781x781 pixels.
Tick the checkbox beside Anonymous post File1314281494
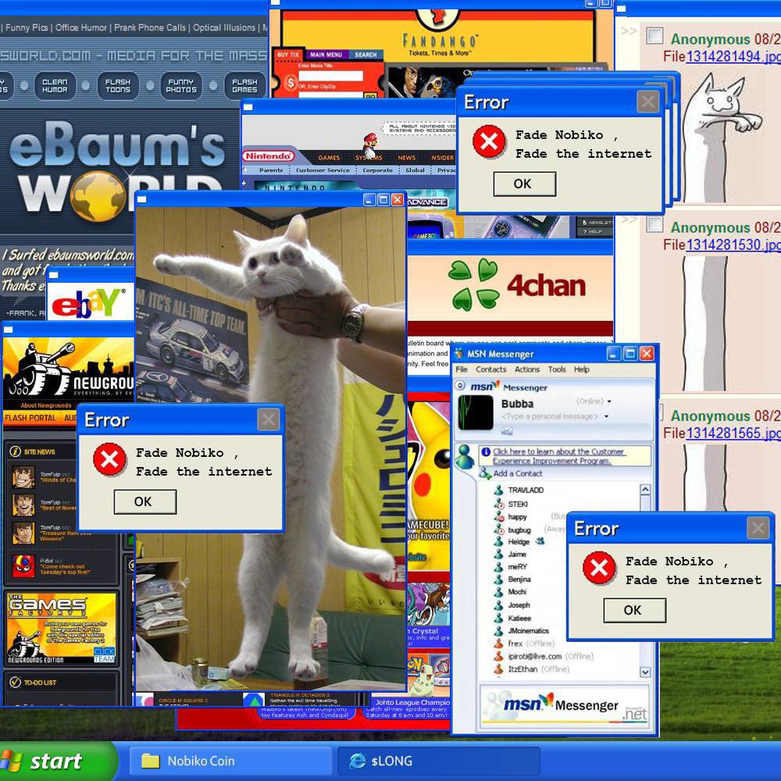tap(654, 36)
